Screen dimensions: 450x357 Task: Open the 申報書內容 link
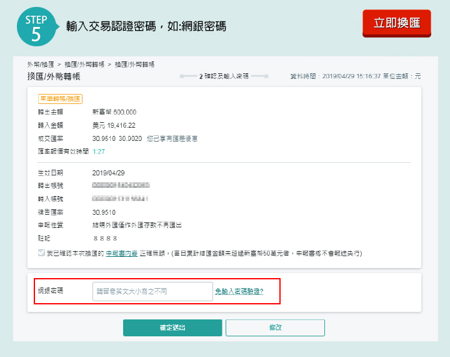pos(121,254)
